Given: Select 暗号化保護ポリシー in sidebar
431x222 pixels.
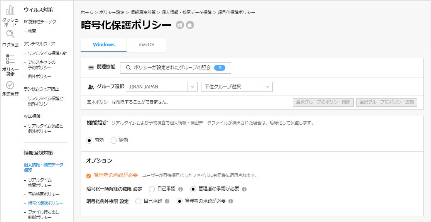Looking at the screenshot, I should click(46, 203).
